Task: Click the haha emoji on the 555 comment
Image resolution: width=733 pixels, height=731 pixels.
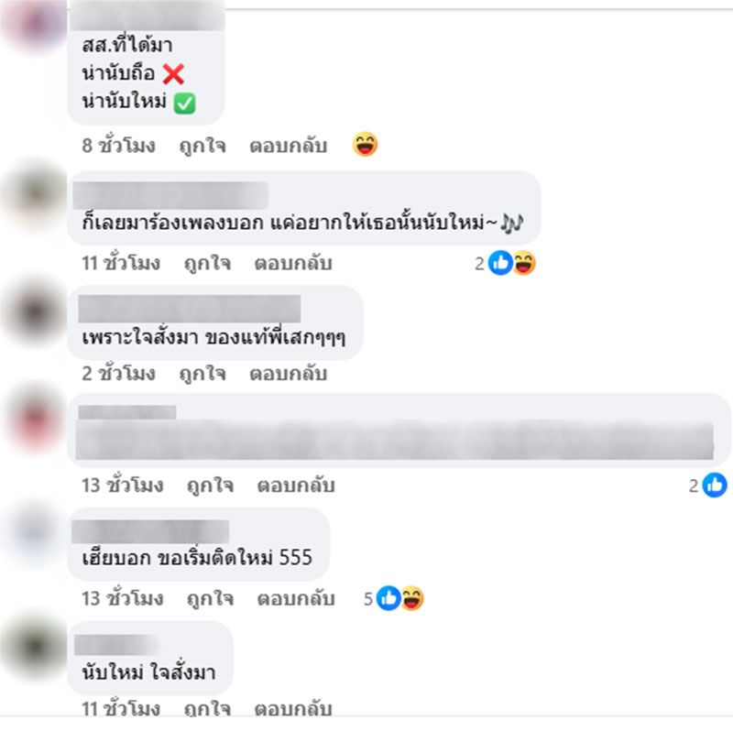Action: (x=411, y=598)
